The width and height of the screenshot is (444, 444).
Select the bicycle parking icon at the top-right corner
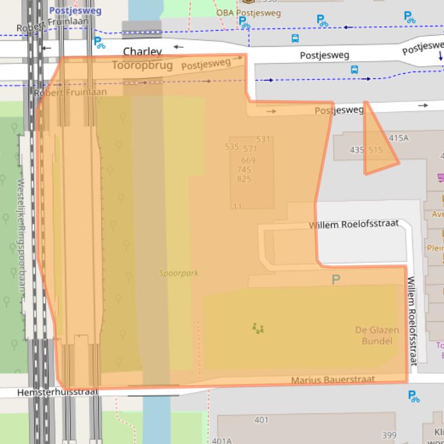pyautogui.click(x=409, y=17)
